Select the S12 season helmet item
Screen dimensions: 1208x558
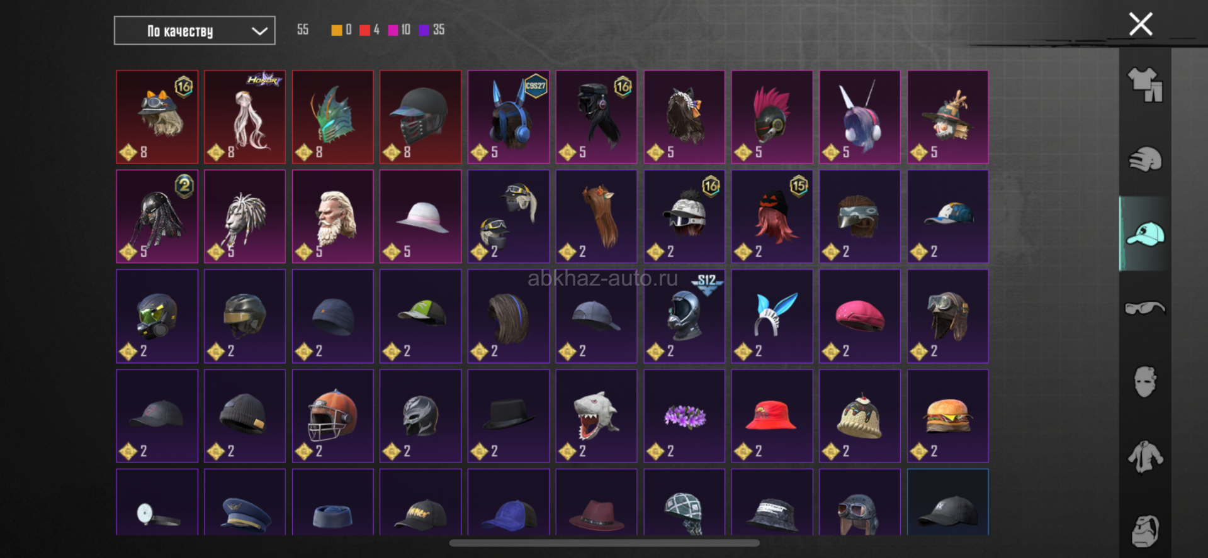coord(684,316)
